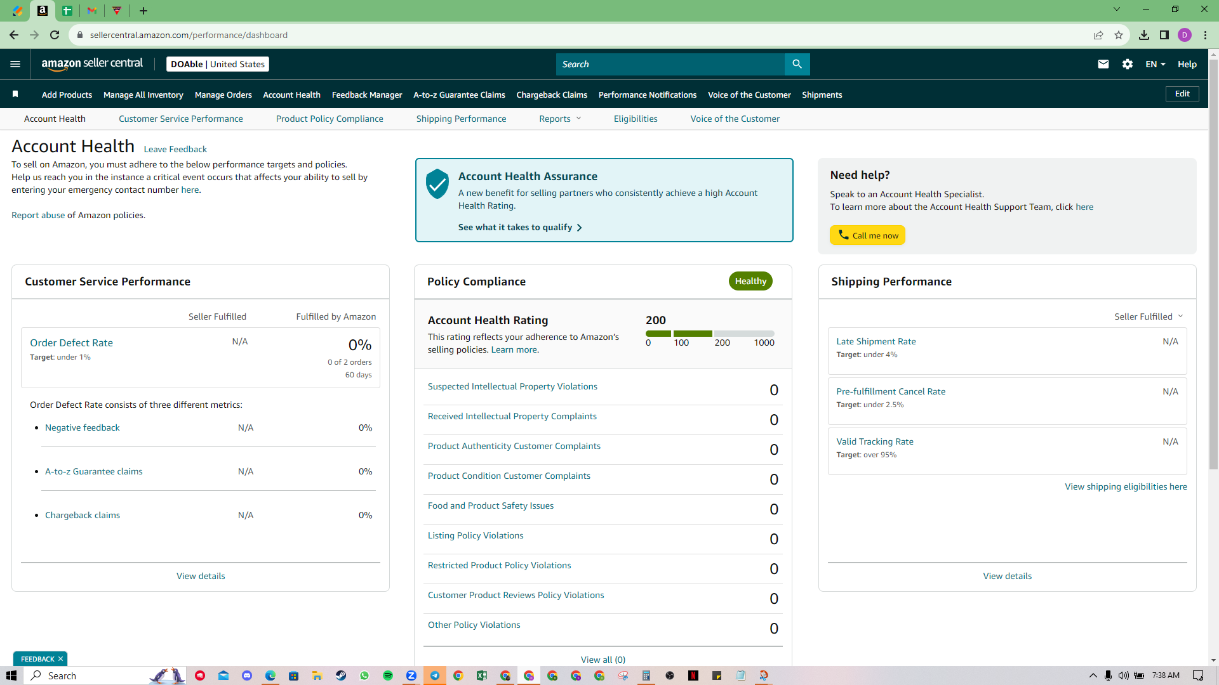This screenshot has height=685, width=1219.
Task: Expand the Reports dropdown menu
Action: click(x=560, y=119)
